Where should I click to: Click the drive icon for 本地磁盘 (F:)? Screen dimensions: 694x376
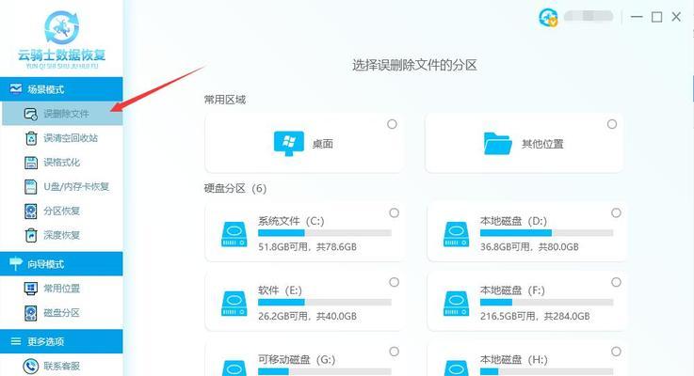click(x=457, y=304)
